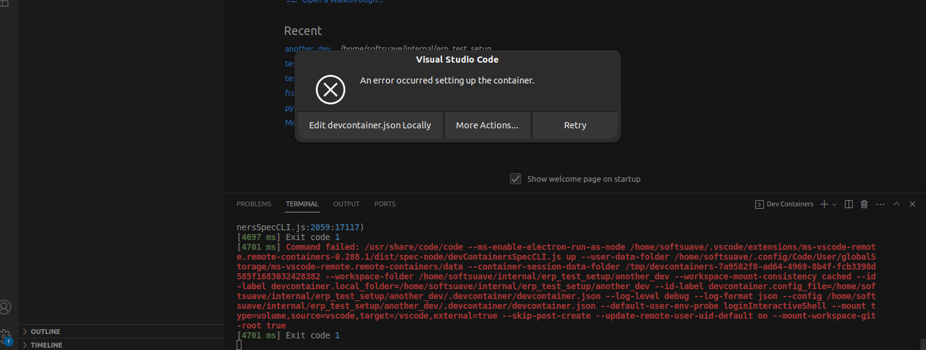Open the Accounts icon in the activity bar
This screenshot has height=350, width=926.
point(6,306)
